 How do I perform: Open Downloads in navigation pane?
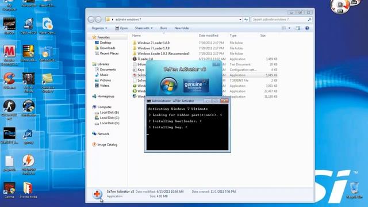click(x=108, y=48)
